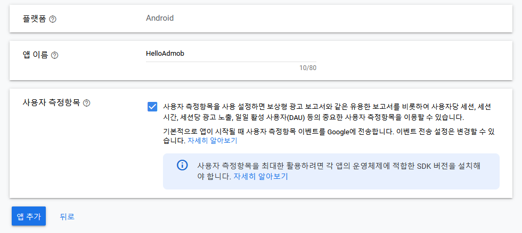The image size is (522, 233).
Task: Click the 10/80 character counter
Action: [308, 68]
